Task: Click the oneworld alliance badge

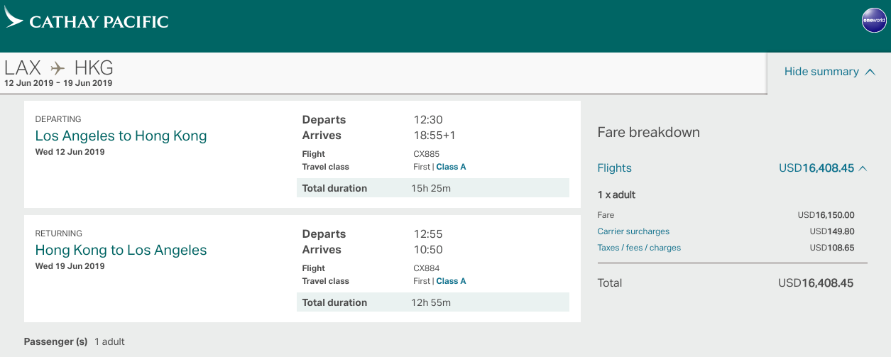Action: pos(873,20)
